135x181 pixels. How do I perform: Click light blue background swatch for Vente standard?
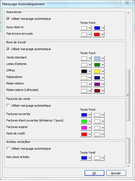click(97, 58)
